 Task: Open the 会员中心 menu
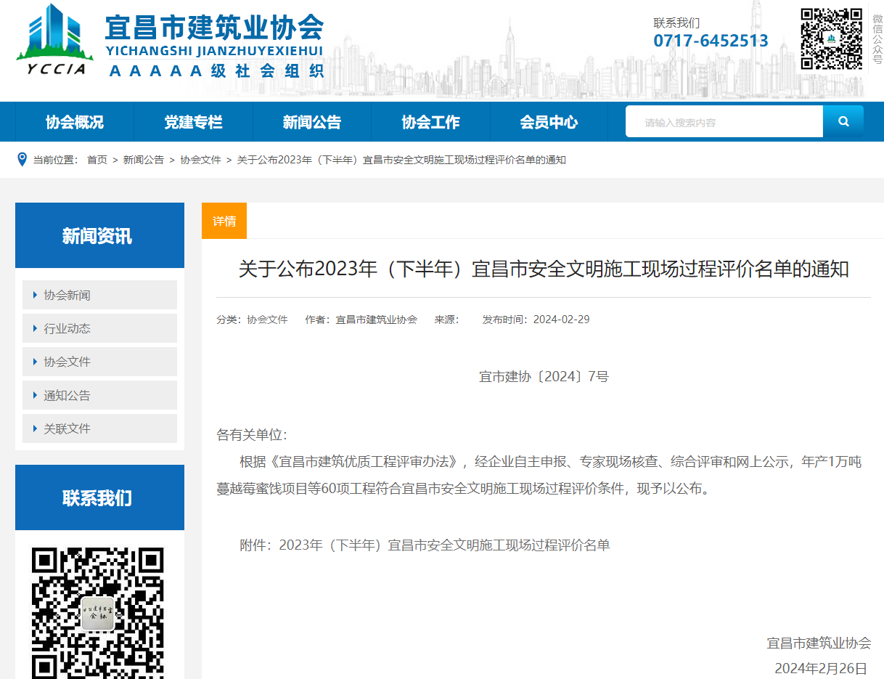pos(549,122)
